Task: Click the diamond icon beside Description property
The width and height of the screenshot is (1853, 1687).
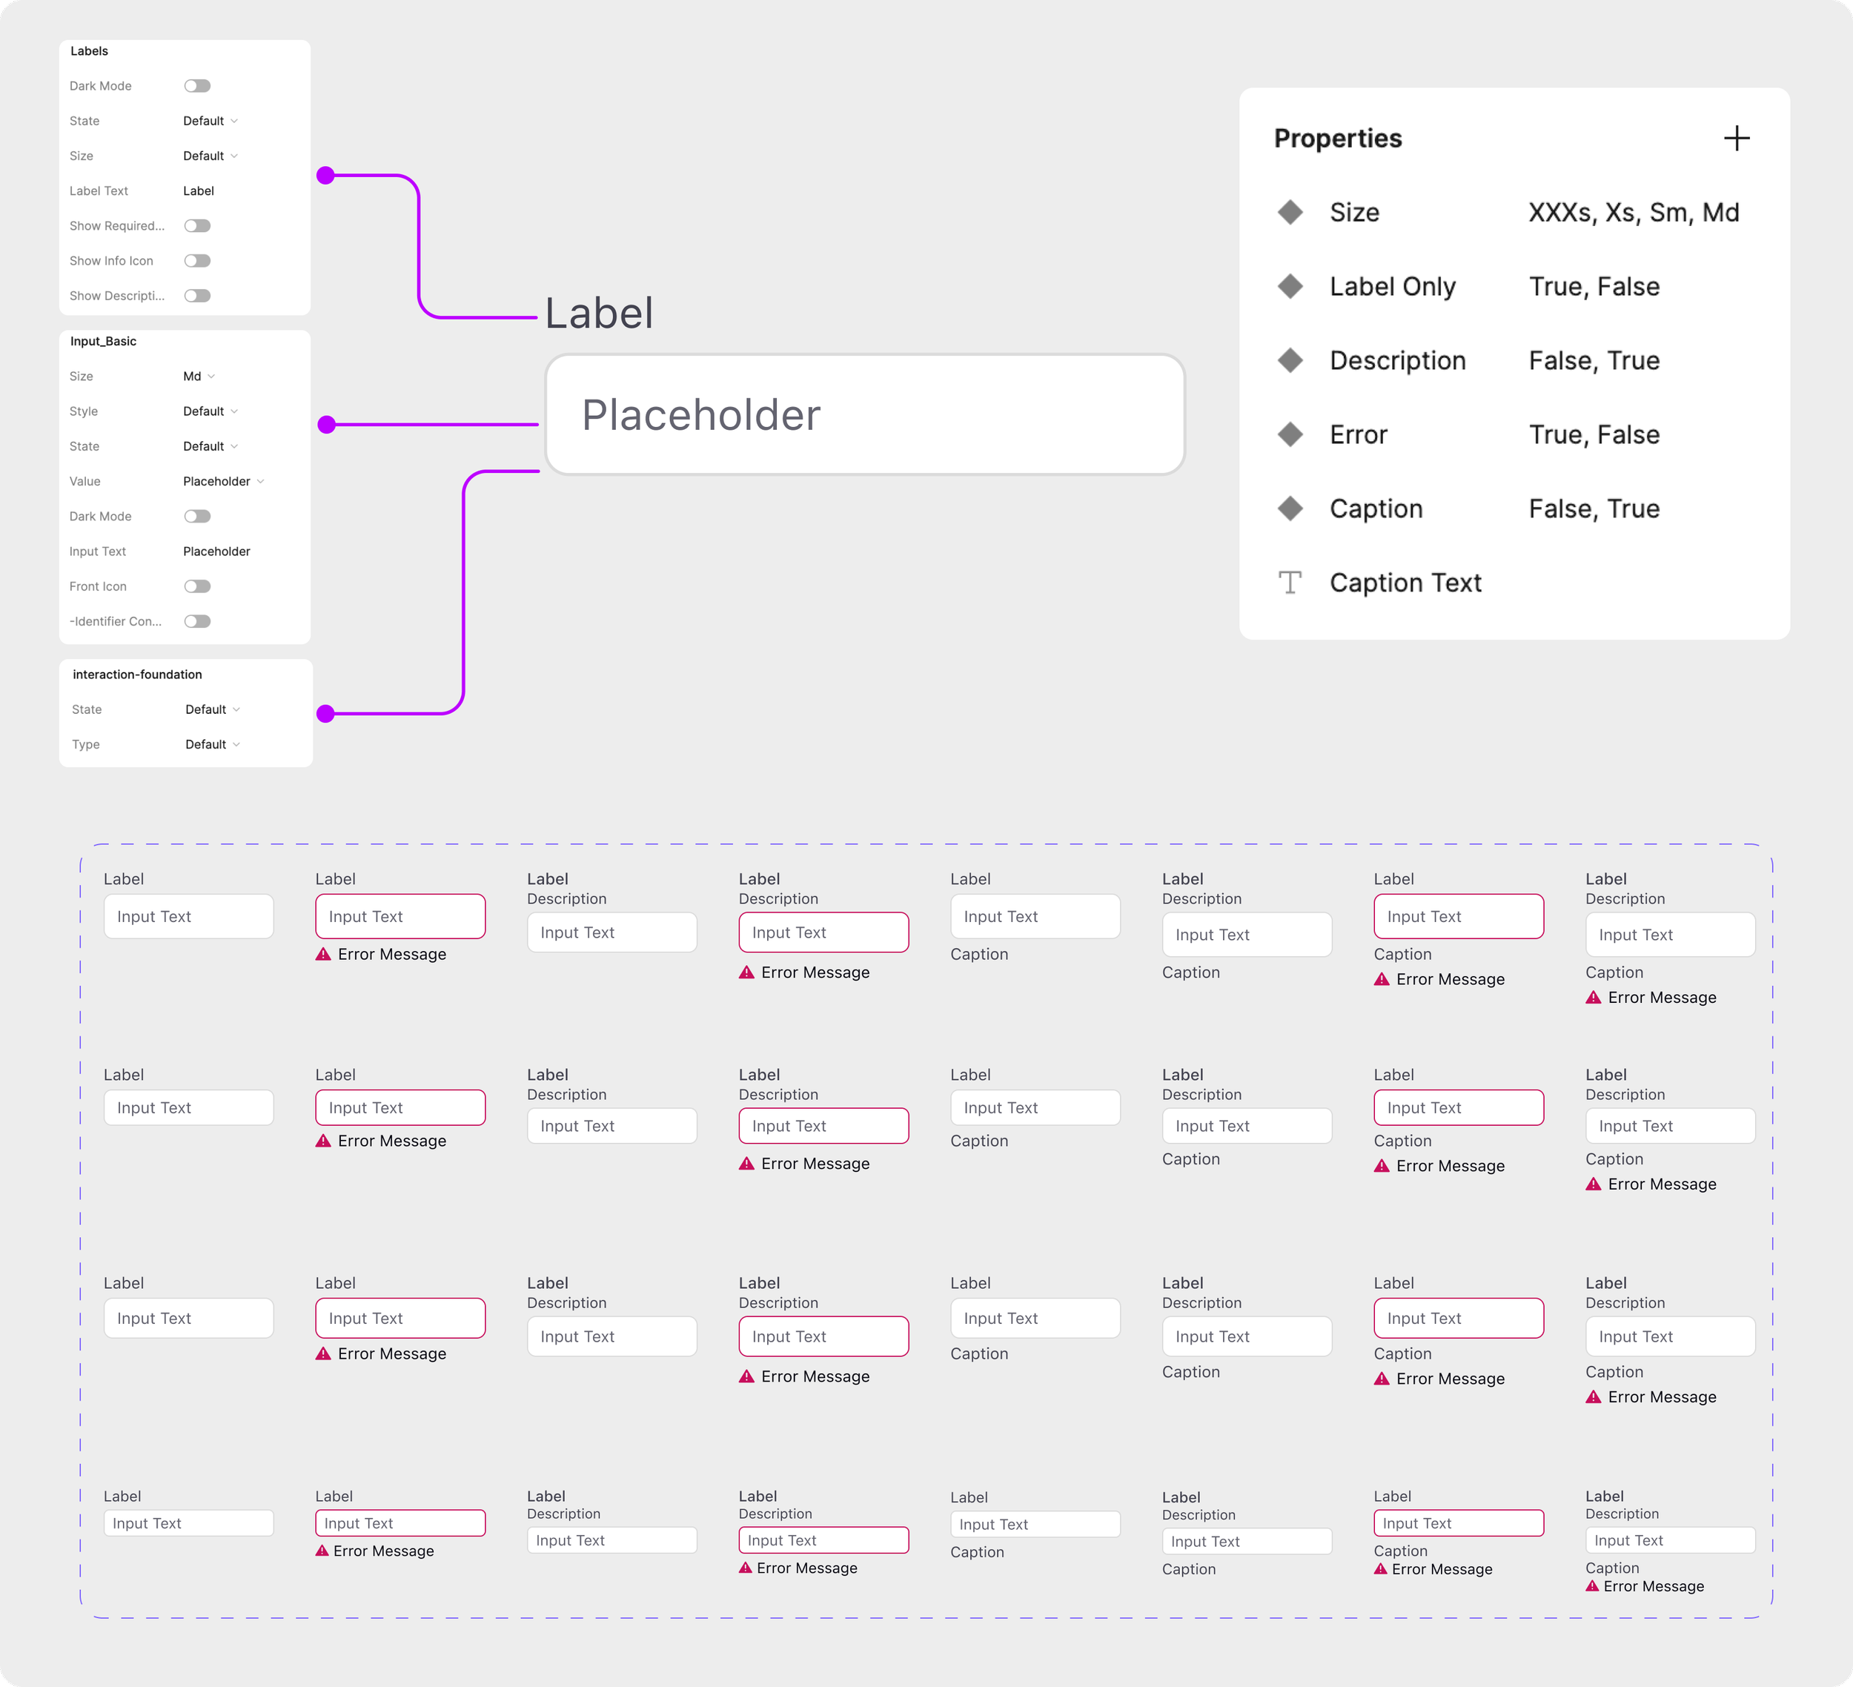Action: tap(1290, 360)
